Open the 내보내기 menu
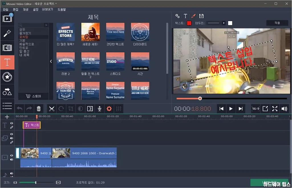This screenshot has height=188, width=292. [x=48, y=9]
